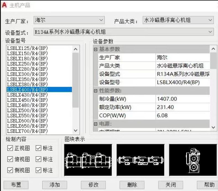The height and width of the screenshot is (191, 218).
Task: Toggle the 正视图 checkbox
Action: 10,148
